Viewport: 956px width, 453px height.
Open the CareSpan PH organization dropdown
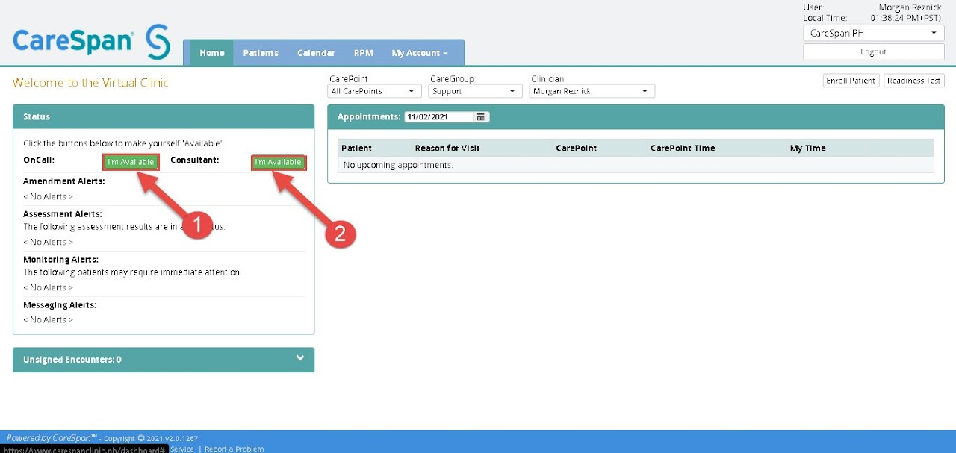873,34
